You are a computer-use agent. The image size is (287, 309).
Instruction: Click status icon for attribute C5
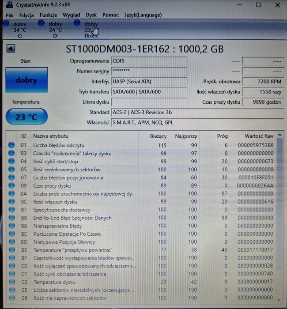click(x=12, y=290)
